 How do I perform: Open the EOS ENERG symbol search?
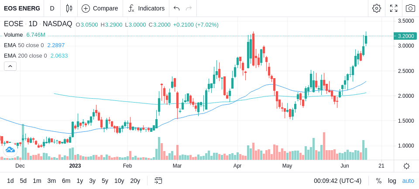pos(22,8)
